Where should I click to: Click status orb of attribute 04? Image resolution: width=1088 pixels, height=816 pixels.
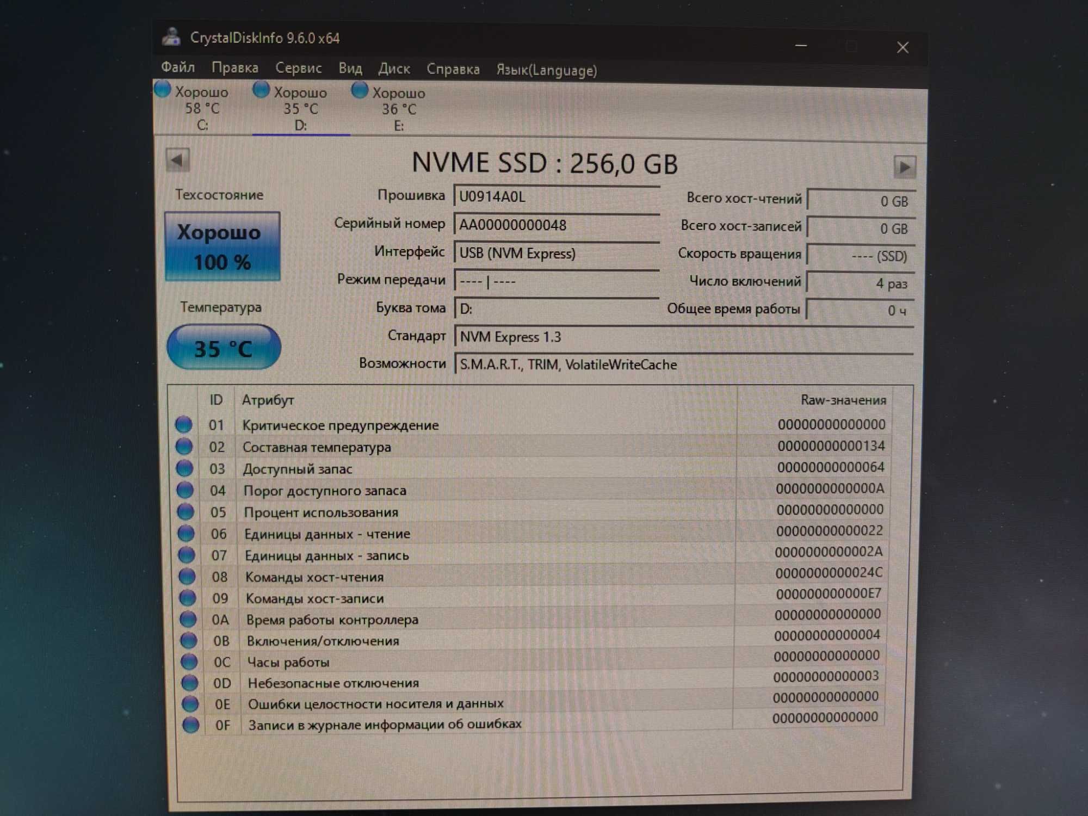coord(185,490)
